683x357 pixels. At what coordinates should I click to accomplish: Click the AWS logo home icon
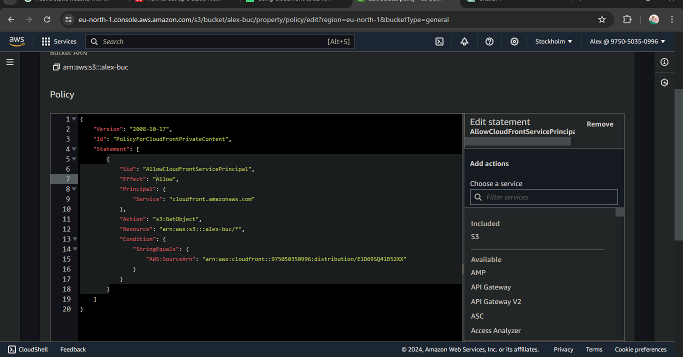tap(17, 41)
